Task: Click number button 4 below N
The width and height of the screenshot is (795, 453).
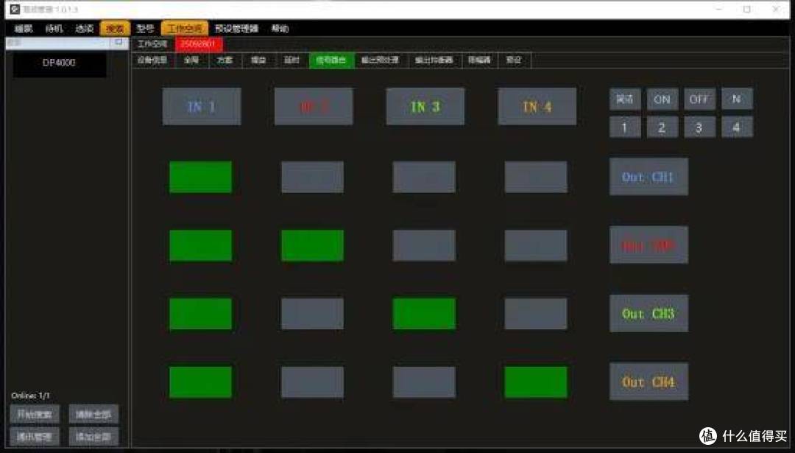Action: 737,127
